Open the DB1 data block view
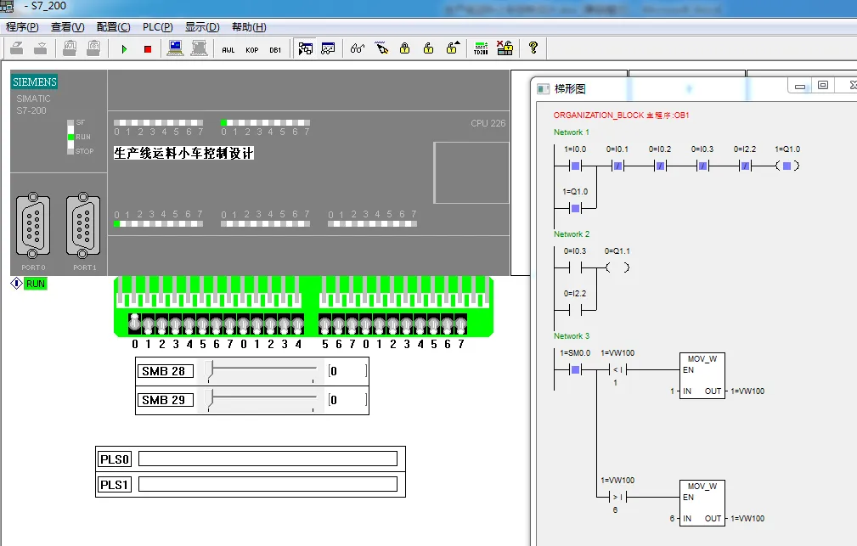857x546 pixels. pos(275,49)
